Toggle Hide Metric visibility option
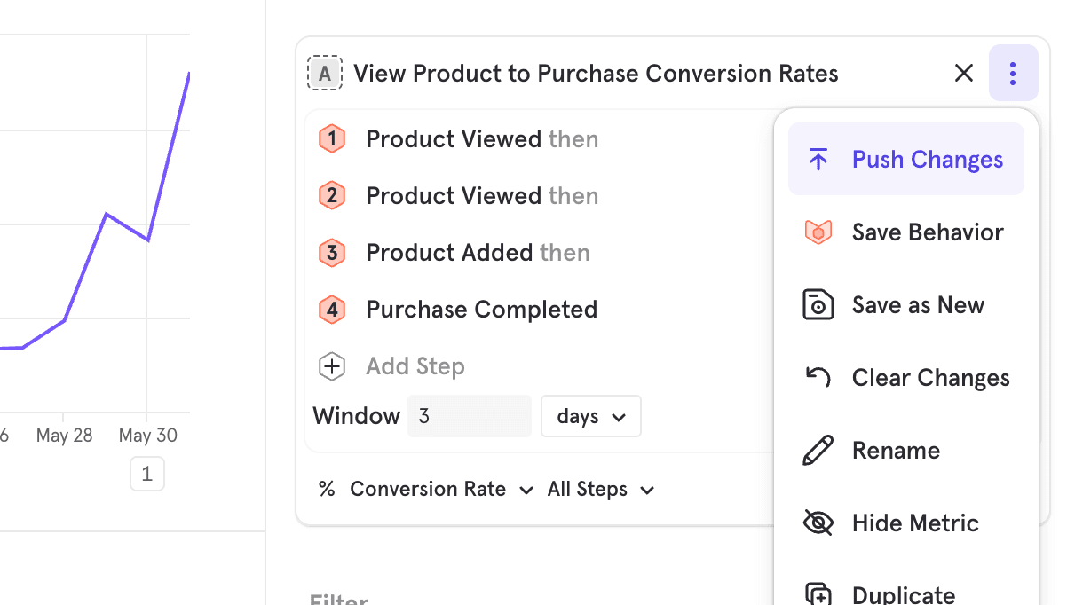Image resolution: width=1067 pixels, height=605 pixels. click(x=905, y=523)
